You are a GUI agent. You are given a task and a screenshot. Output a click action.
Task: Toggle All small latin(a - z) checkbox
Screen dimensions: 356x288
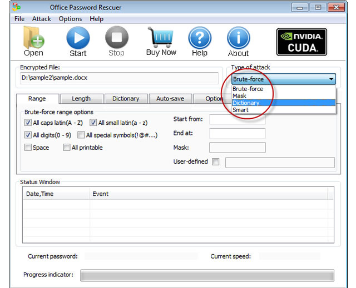pyautogui.click(x=93, y=123)
